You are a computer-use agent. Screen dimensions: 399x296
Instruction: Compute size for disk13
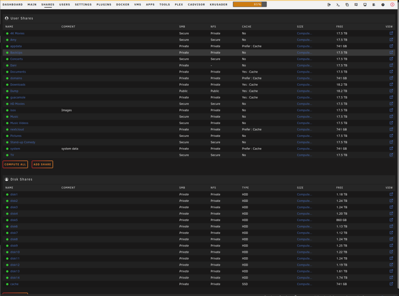click(304, 271)
